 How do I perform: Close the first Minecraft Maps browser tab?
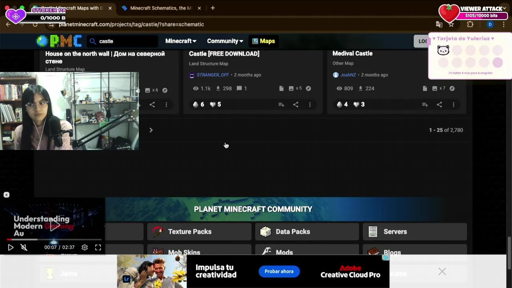[x=110, y=8]
